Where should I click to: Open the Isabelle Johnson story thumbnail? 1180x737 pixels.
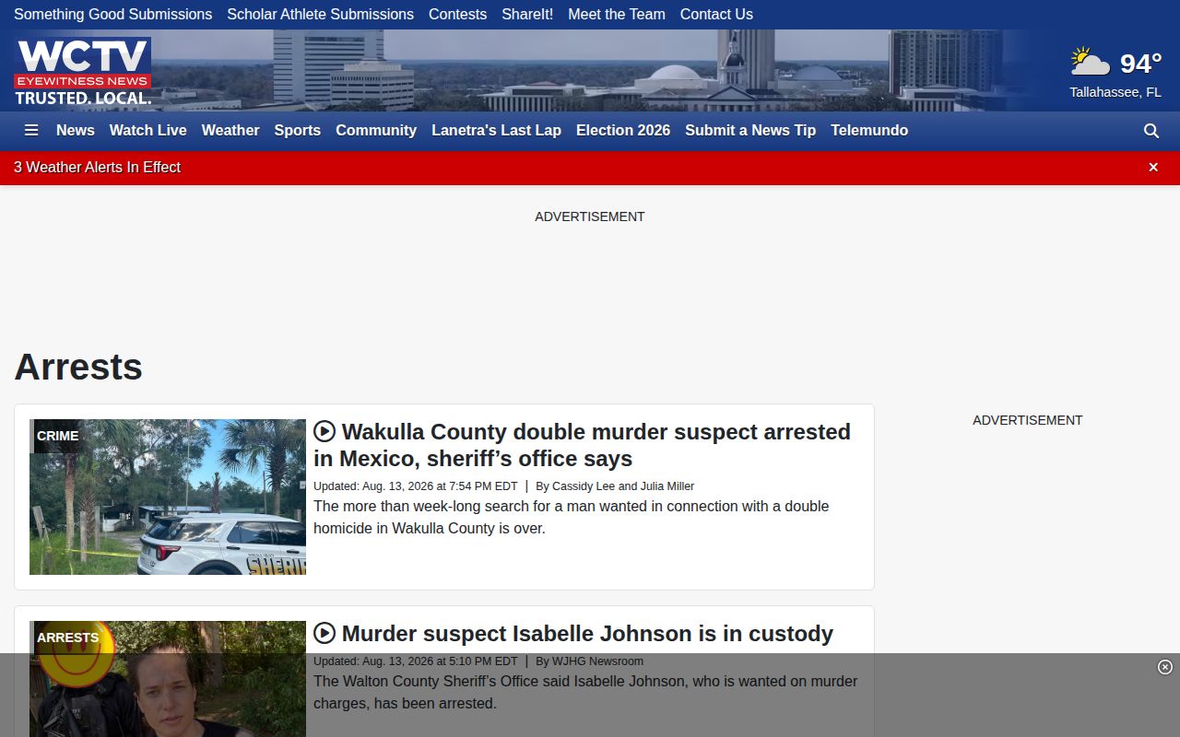coord(168,679)
